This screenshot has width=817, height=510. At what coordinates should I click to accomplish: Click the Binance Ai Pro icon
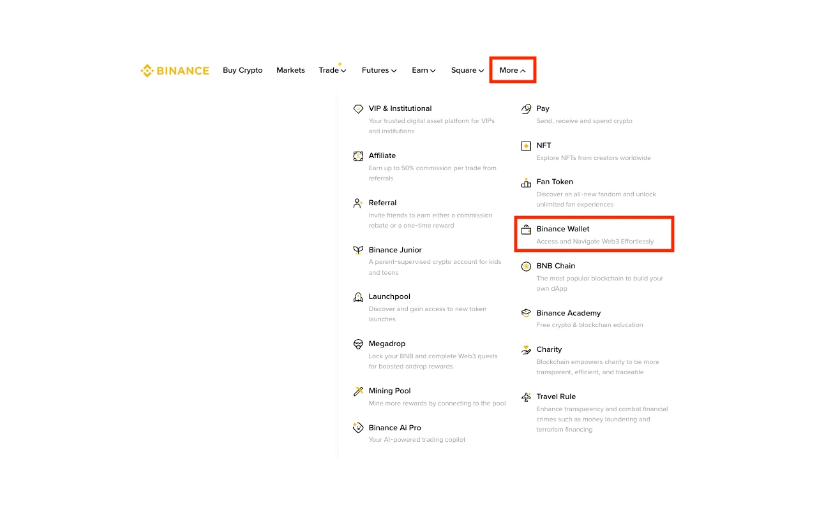tap(358, 428)
